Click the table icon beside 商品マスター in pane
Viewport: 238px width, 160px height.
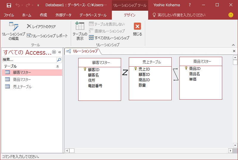[7, 79]
